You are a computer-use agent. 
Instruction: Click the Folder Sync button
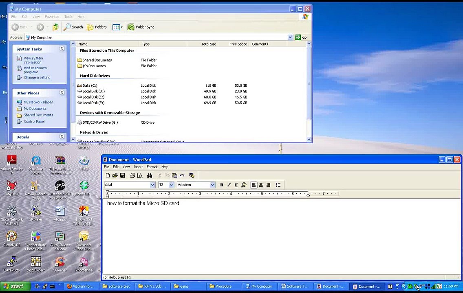point(141,27)
